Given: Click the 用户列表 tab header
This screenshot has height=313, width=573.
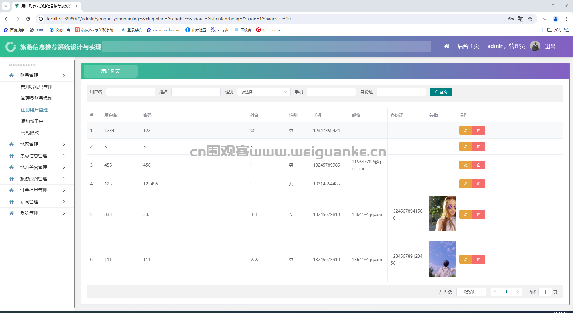Looking at the screenshot, I should pos(111,71).
